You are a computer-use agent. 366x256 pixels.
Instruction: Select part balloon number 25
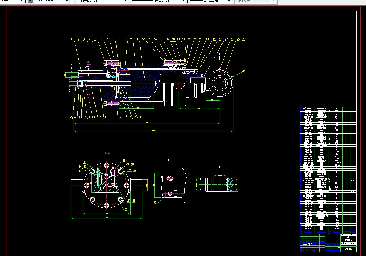(x=214, y=39)
